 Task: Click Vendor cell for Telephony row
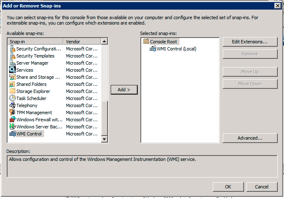coord(82,105)
